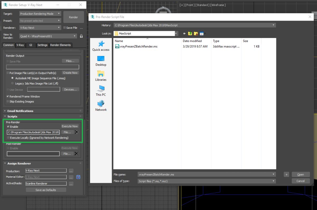Open the Preset dropdown
Image resolution: width=317 pixels, height=210 pixels.
tap(40, 21)
